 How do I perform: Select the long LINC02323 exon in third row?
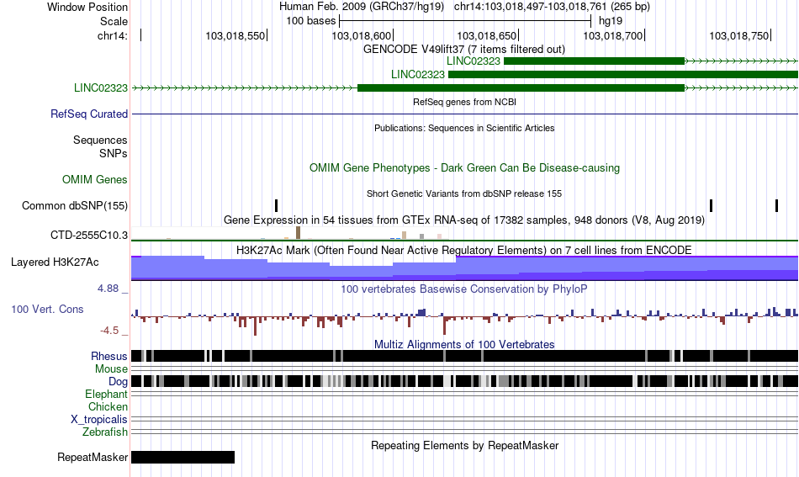point(521,87)
